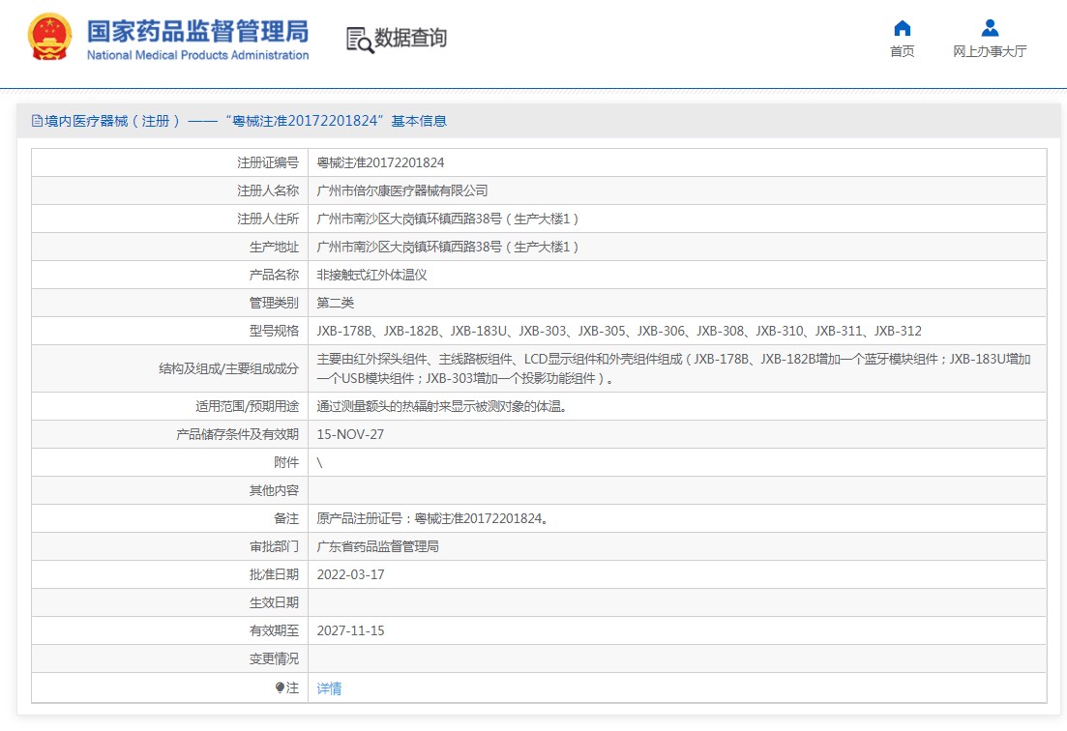Screen dimensions: 1067x731
Task: Click the 型号规格 model list starting JXB-178B
Action: (x=619, y=331)
